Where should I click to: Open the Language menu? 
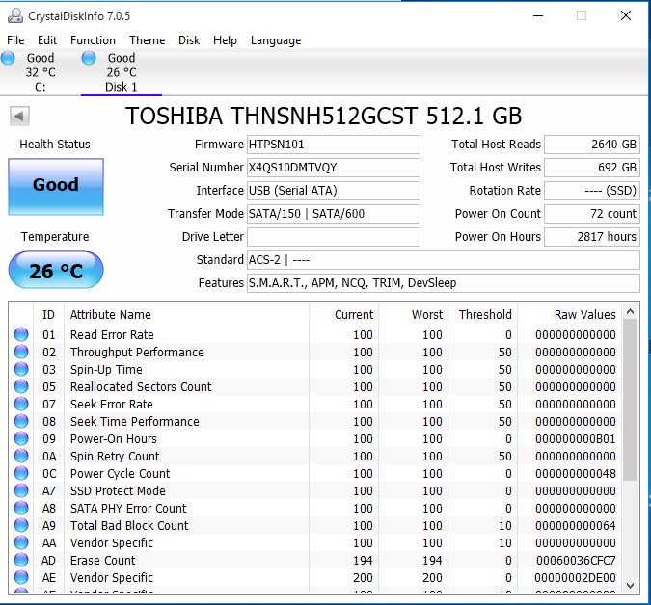276,40
